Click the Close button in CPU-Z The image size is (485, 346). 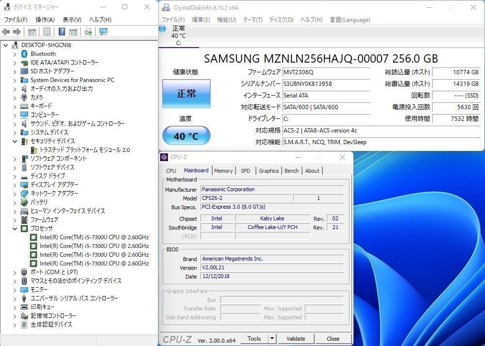[x=333, y=339]
